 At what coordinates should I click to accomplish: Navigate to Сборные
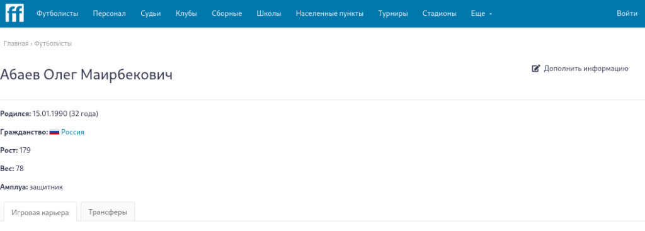pos(227,14)
